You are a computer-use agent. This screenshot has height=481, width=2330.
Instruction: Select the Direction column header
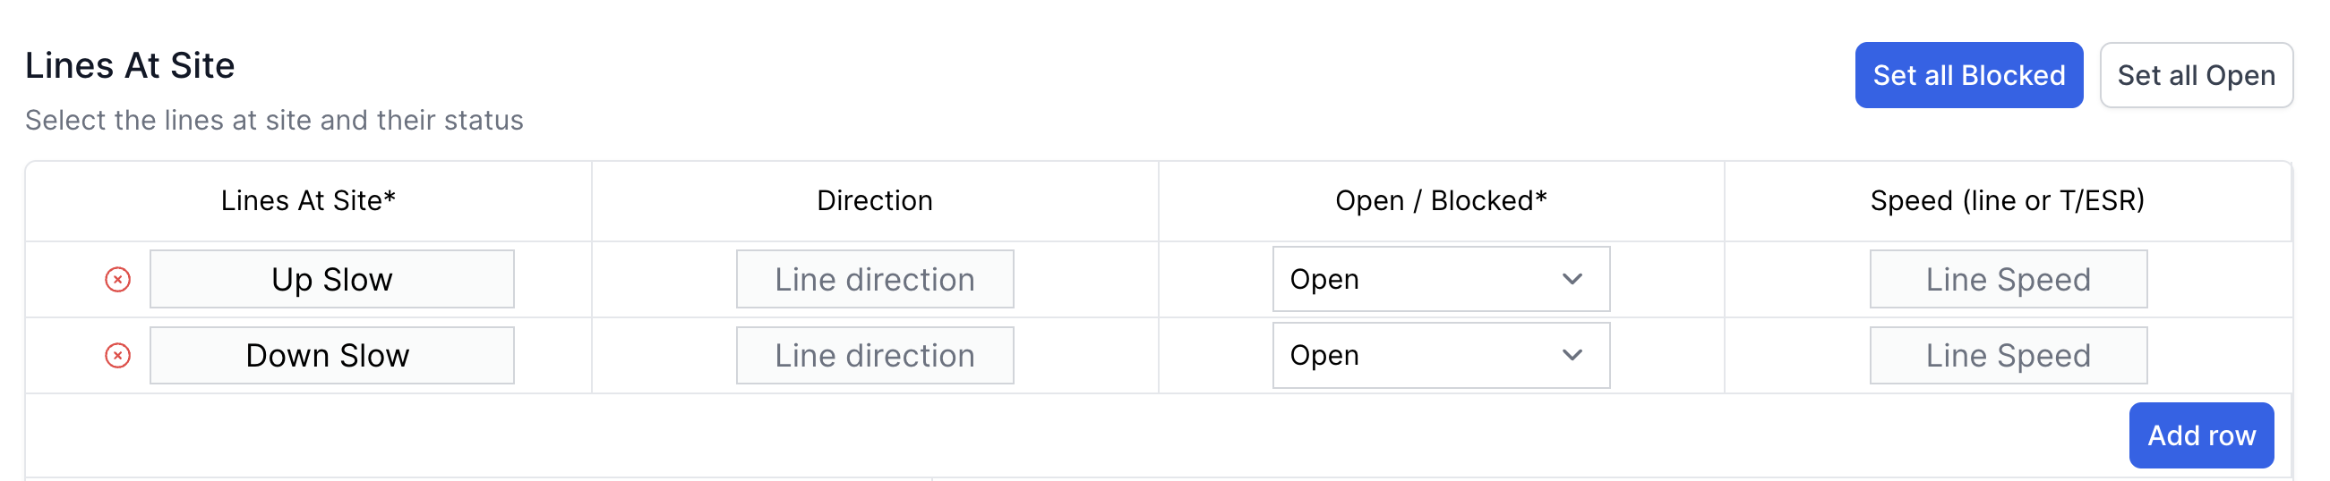pos(874,201)
